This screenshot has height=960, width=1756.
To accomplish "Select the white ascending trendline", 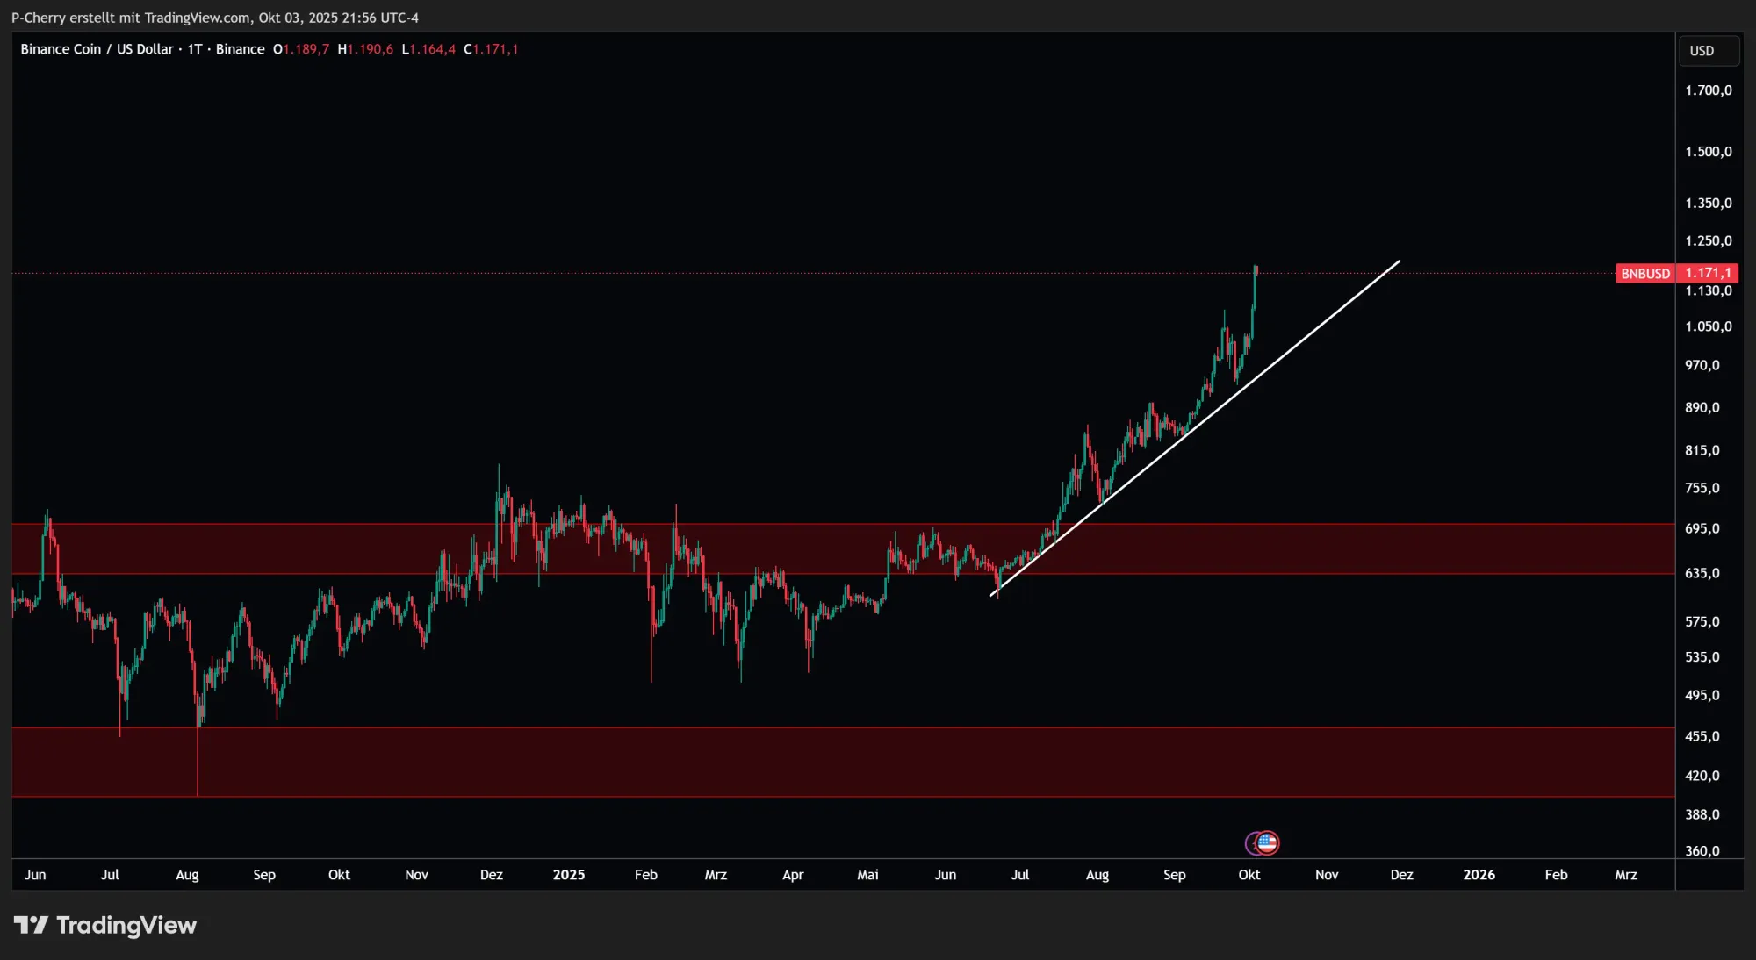I will click(x=1317, y=326).
